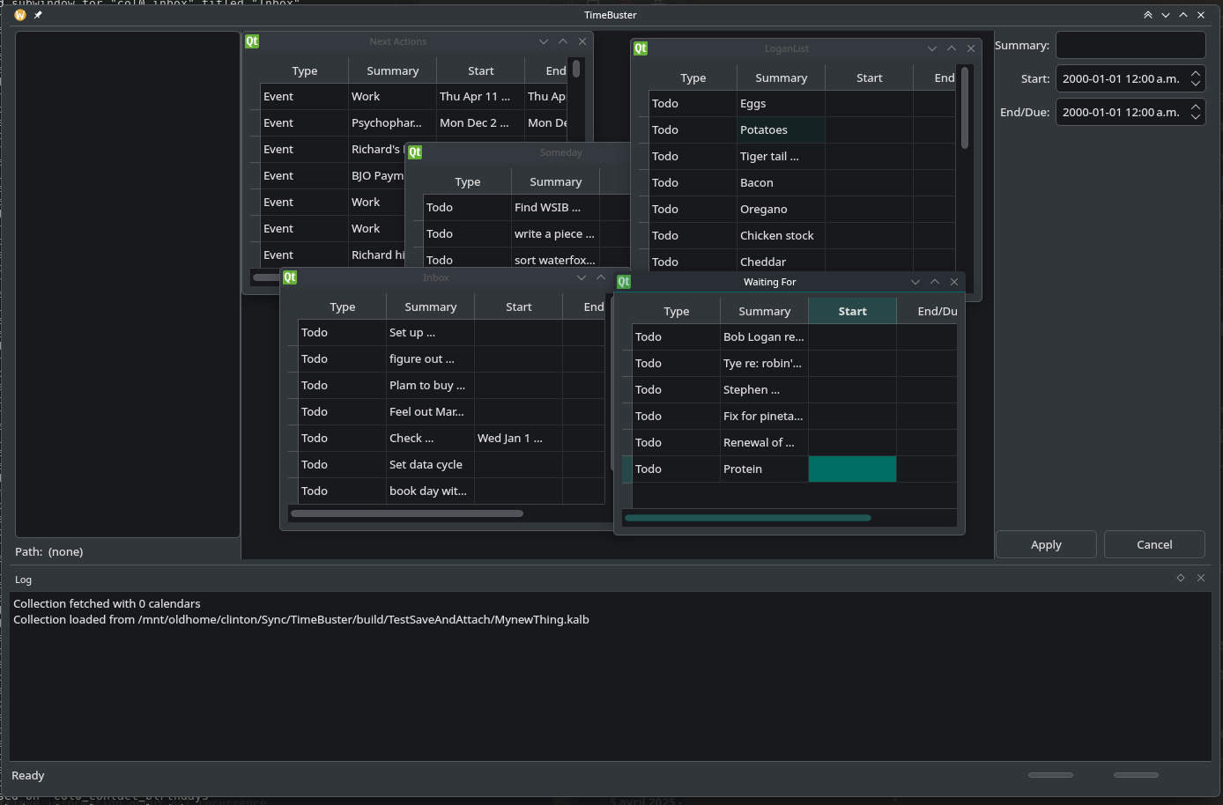The height and width of the screenshot is (805, 1223).
Task: Select 'Potatoes' in LoganList
Action: (781, 129)
